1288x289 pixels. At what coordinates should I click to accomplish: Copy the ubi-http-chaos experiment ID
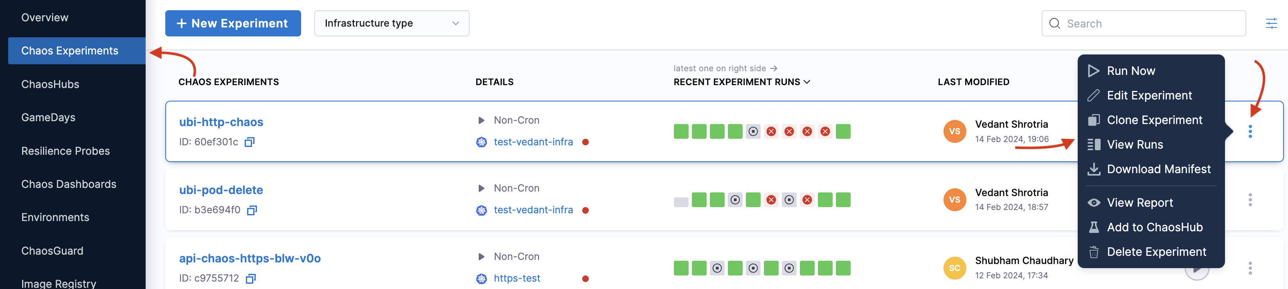click(250, 142)
